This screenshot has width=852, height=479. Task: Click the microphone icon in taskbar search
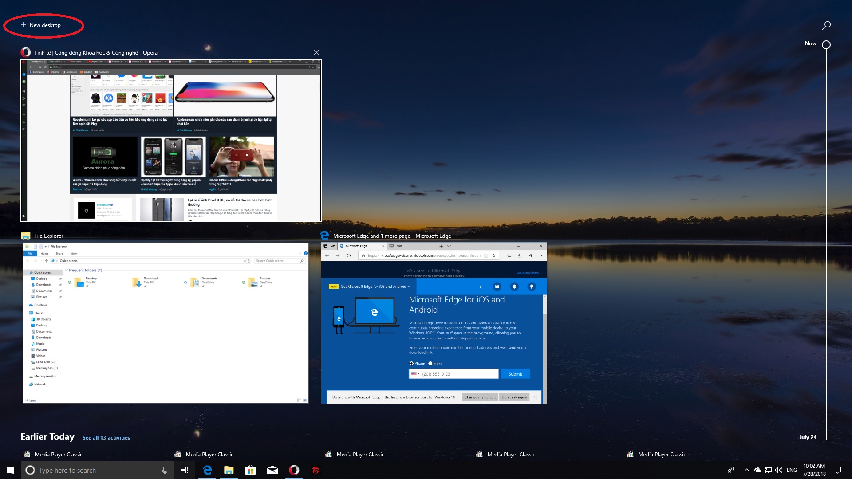pyautogui.click(x=165, y=470)
